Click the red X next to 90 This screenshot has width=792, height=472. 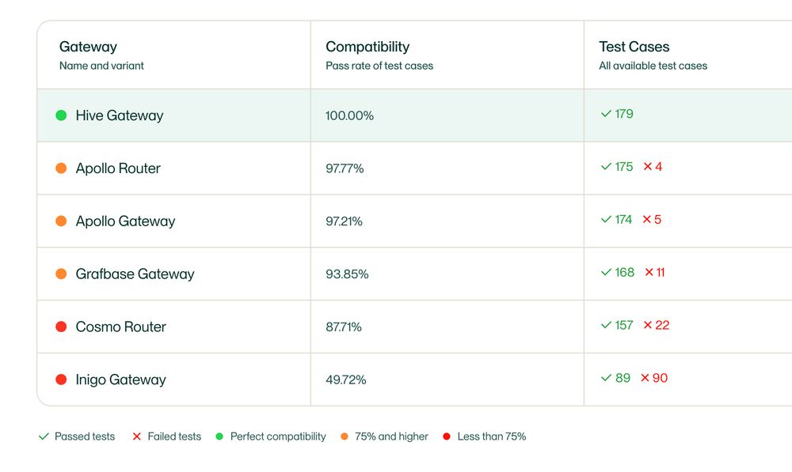pos(645,378)
